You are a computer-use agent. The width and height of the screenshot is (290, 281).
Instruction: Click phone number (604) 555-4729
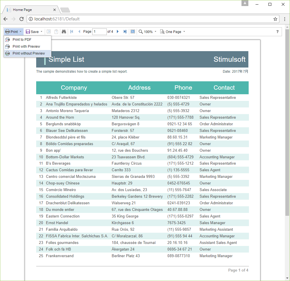(x=180, y=157)
